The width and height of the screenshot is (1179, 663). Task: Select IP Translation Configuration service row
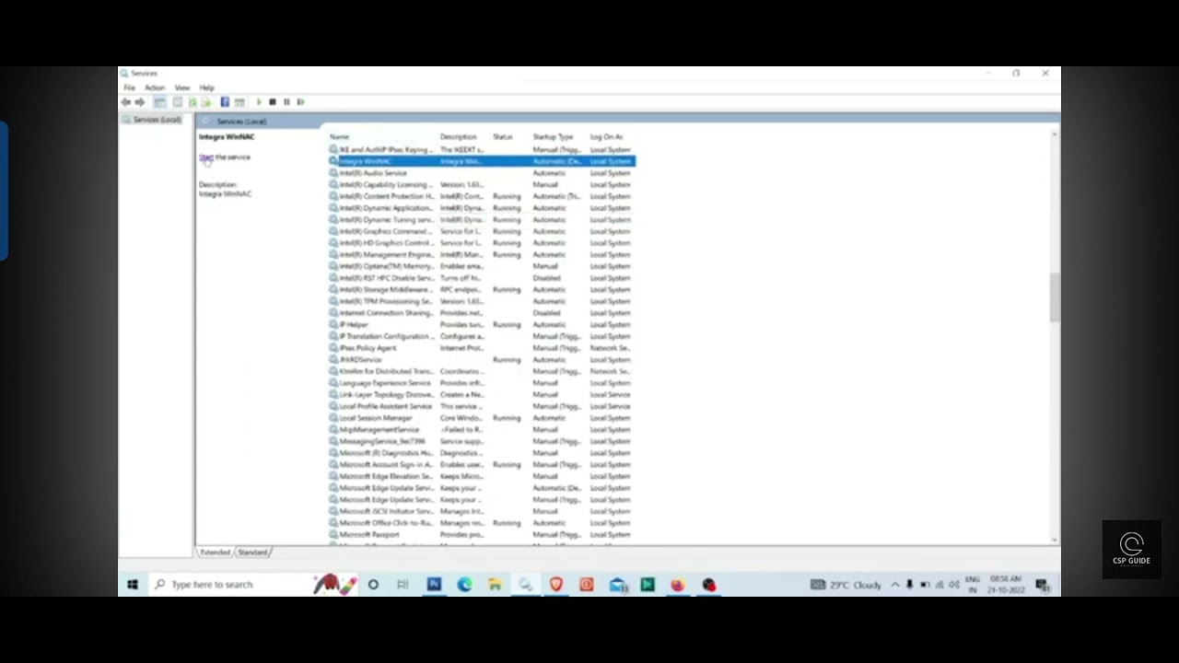(482, 336)
